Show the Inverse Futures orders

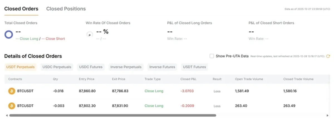(162, 67)
